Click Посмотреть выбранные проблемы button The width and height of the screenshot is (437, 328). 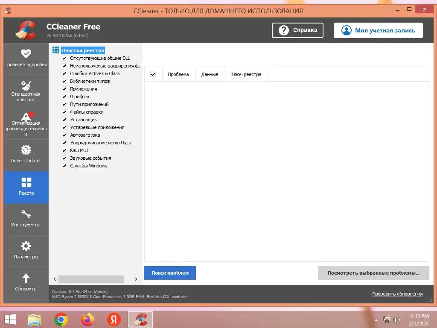point(373,273)
